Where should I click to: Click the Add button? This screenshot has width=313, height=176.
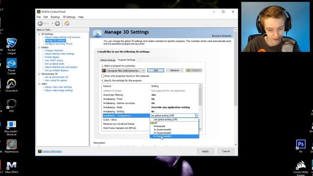pyautogui.click(x=156, y=70)
